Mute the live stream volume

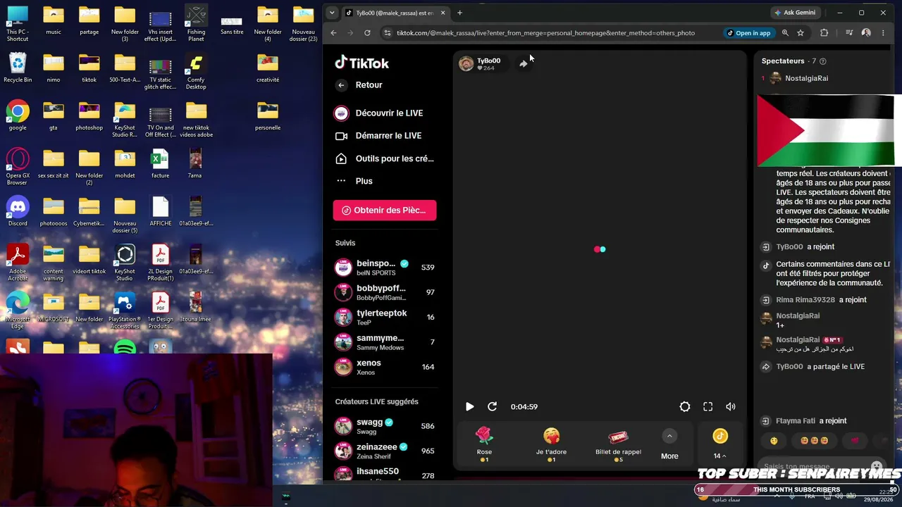pos(731,406)
